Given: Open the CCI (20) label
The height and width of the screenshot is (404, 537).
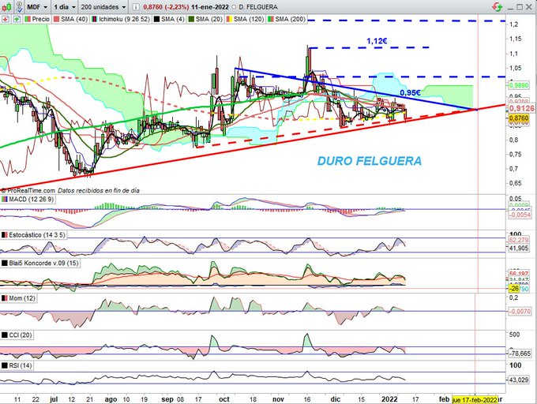Looking at the screenshot, I should pos(21,335).
